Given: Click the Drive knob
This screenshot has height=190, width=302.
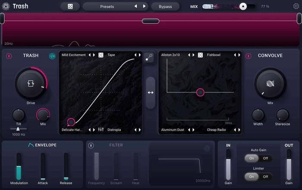Looking at the screenshot, I should 31,84.
